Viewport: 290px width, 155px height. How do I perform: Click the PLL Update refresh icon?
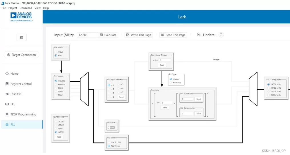pos(221,35)
